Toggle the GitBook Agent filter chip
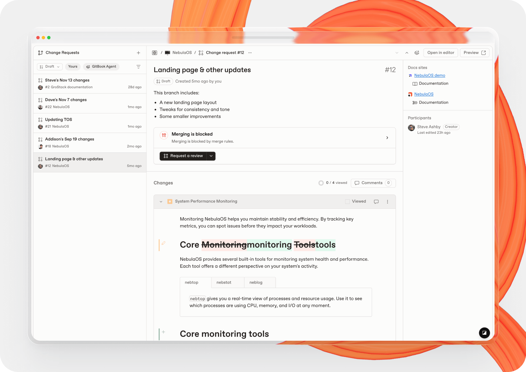The height and width of the screenshot is (372, 526). point(101,67)
